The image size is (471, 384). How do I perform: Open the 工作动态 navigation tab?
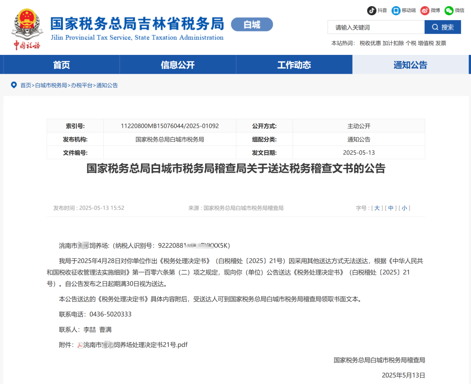(294, 65)
